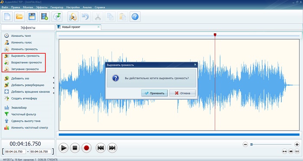Click the Отмена button in dialog

pyautogui.click(x=182, y=93)
